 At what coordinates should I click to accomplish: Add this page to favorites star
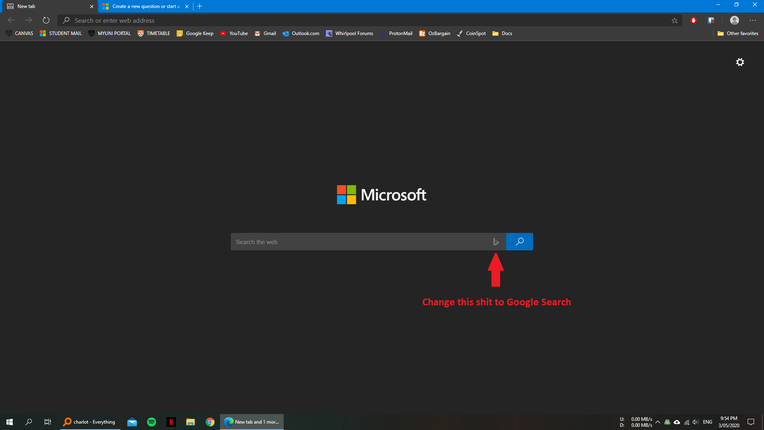pos(674,20)
